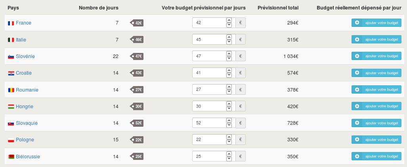This screenshot has height=167, width=407.
Task: Focus the Slovénie daily budget input field
Action: pyautogui.click(x=209, y=56)
